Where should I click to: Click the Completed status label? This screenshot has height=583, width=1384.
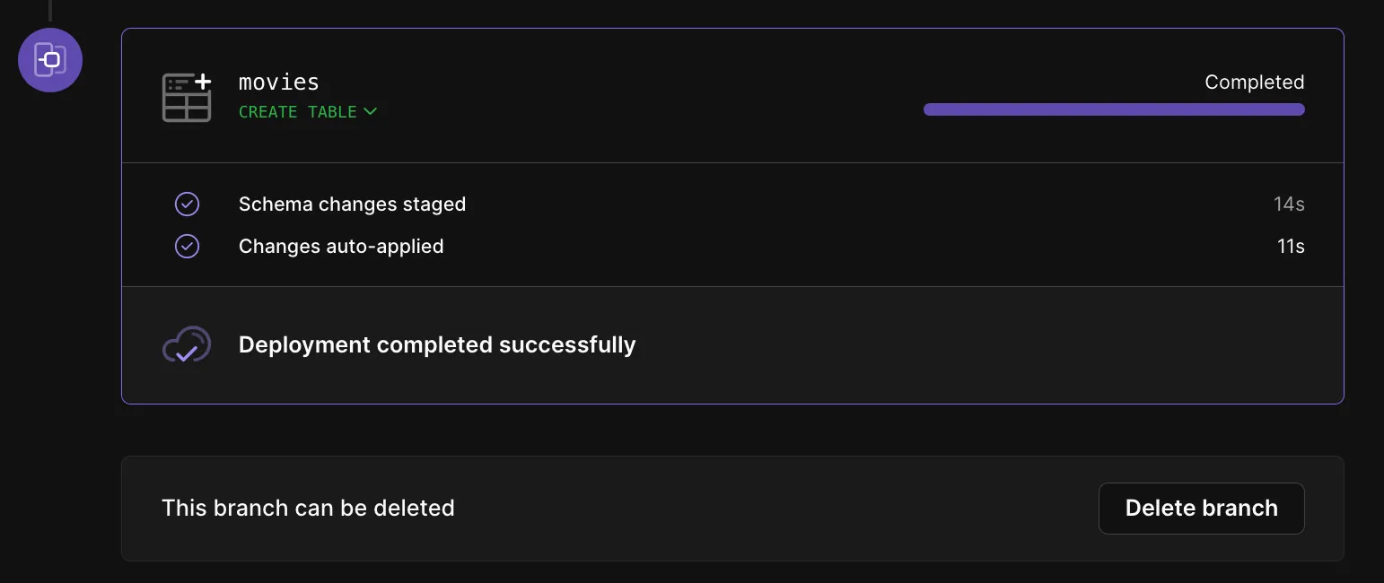point(1254,83)
